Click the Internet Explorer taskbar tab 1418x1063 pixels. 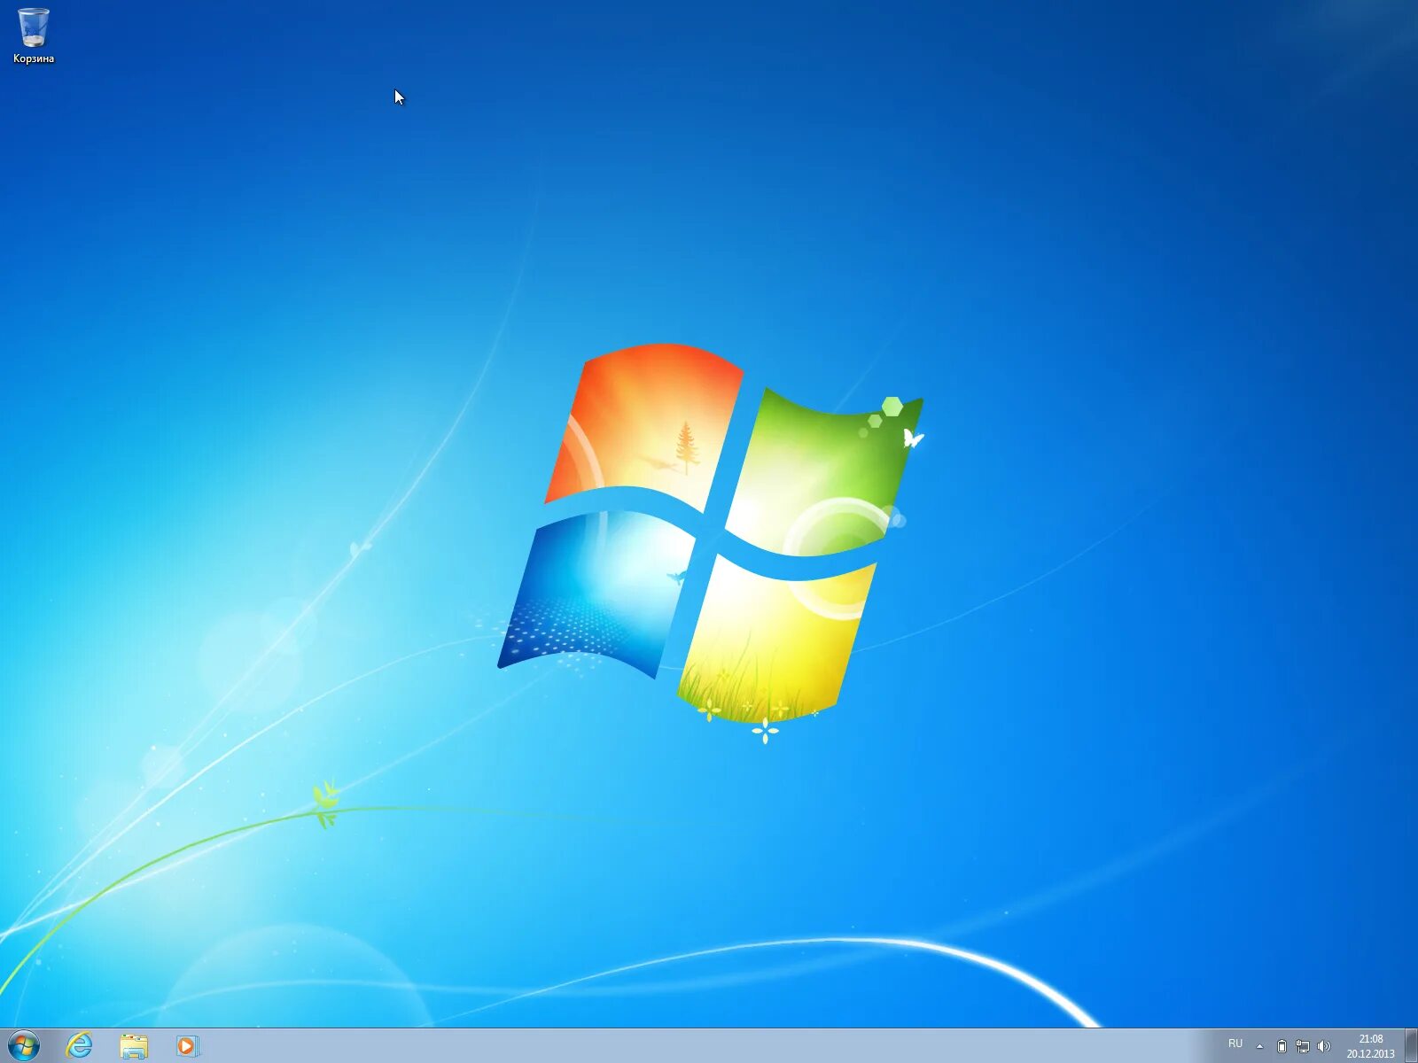point(80,1046)
